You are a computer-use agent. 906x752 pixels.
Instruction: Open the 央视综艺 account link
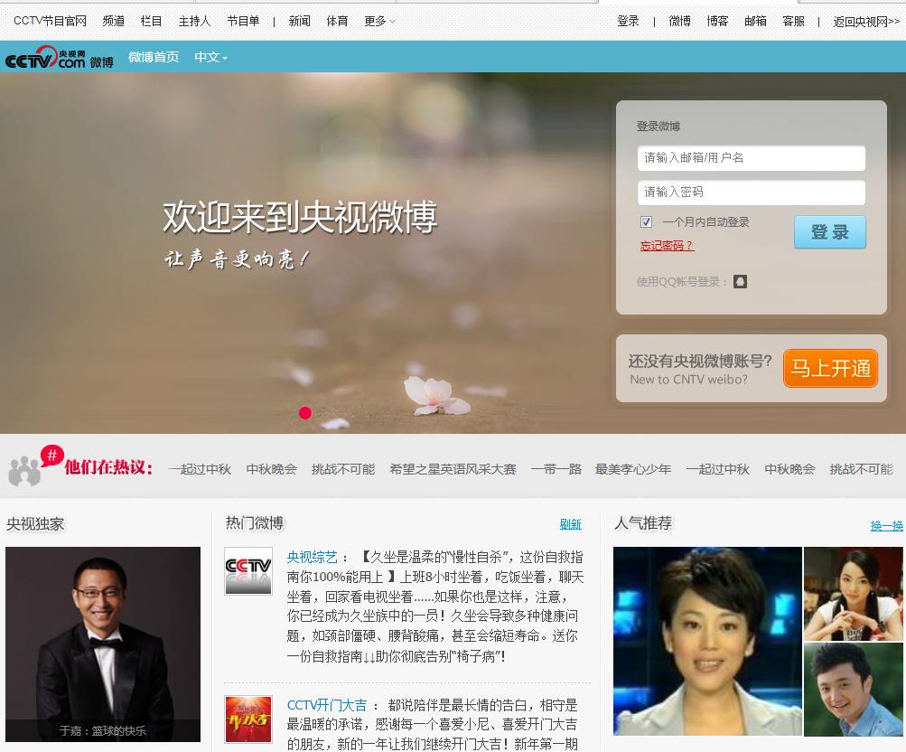tap(312, 557)
